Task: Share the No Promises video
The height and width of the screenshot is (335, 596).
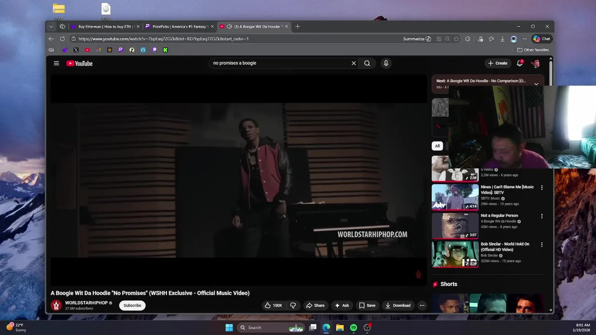Action: click(315, 305)
